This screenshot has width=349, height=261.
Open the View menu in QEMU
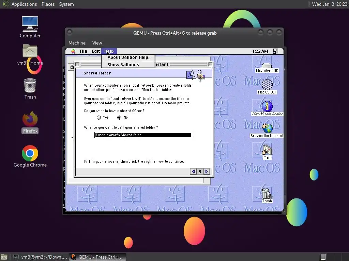coord(97,43)
